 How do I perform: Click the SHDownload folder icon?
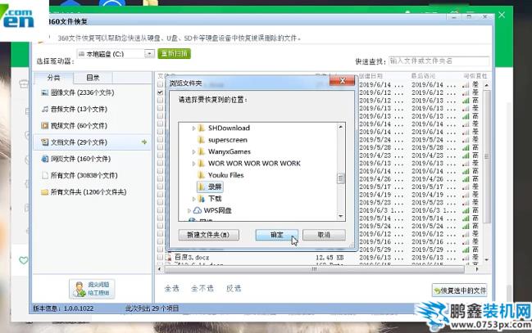pos(201,128)
